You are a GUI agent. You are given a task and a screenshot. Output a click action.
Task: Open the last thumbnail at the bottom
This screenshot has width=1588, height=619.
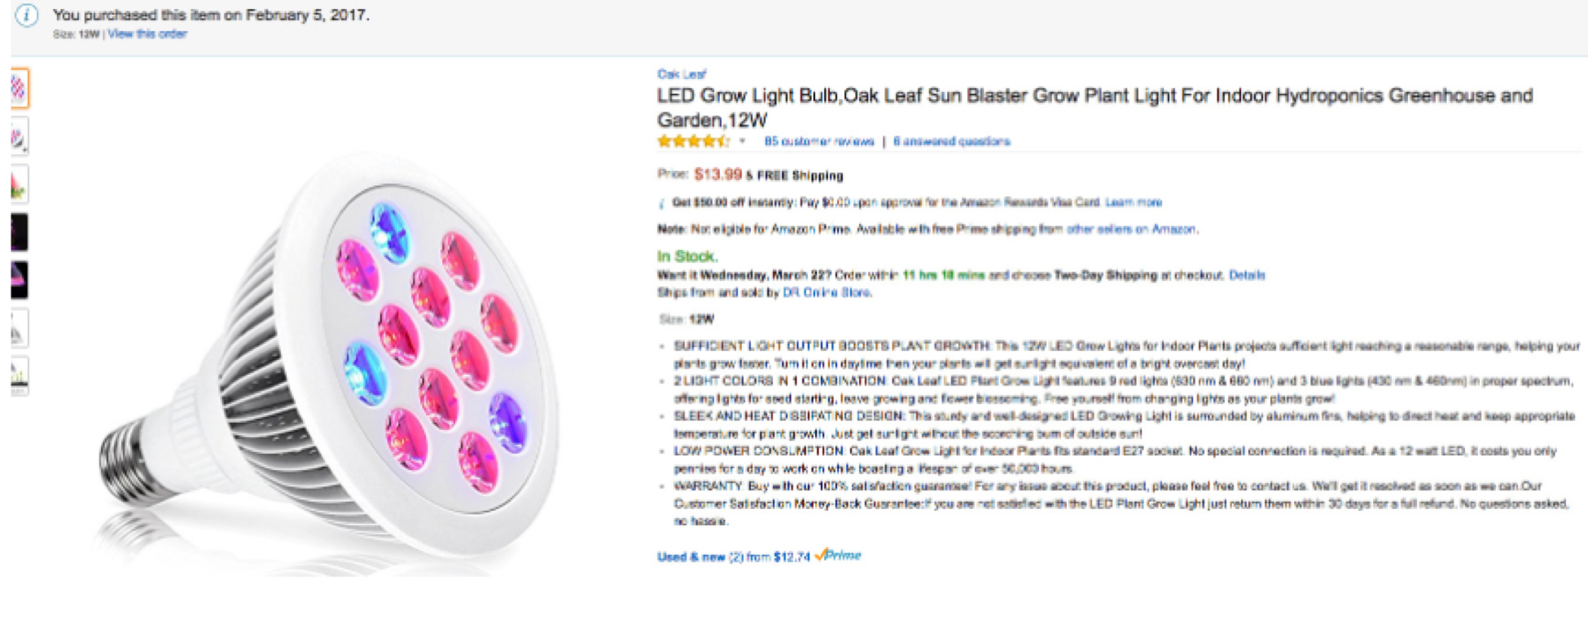coord(20,375)
